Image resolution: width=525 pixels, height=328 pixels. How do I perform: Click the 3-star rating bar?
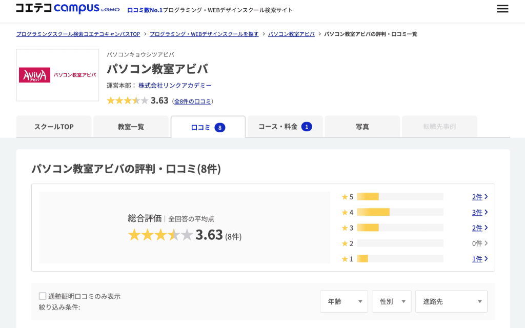tap(400, 228)
